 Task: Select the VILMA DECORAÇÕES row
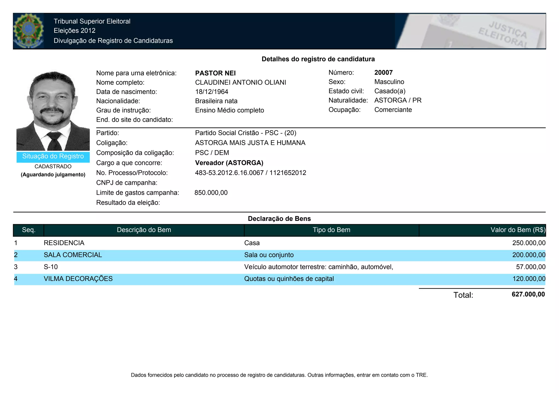[78, 279]
